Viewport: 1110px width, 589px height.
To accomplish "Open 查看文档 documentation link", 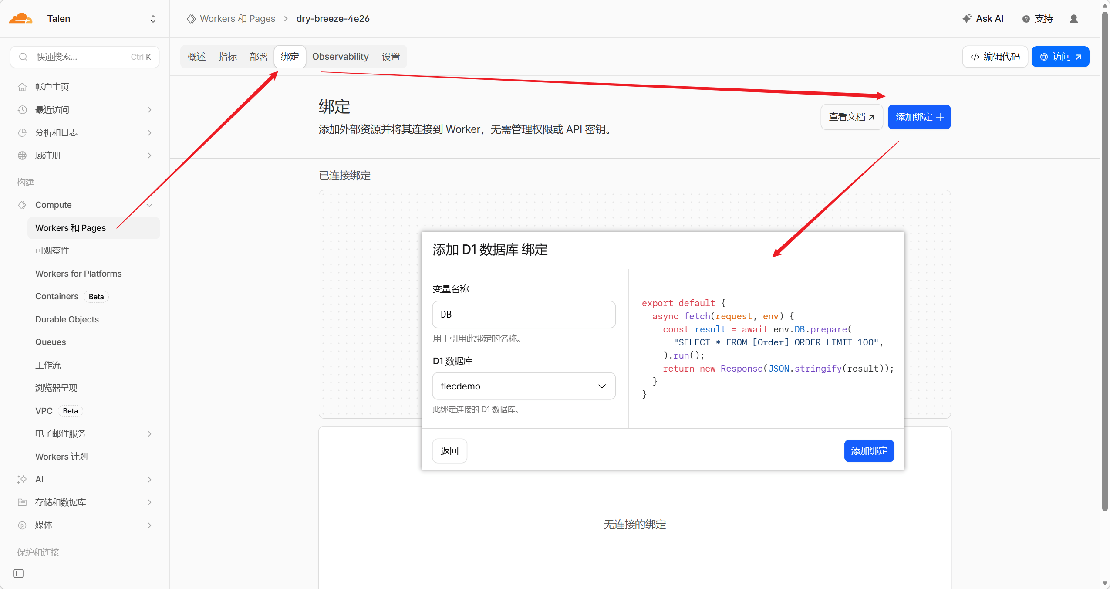I will coord(850,117).
